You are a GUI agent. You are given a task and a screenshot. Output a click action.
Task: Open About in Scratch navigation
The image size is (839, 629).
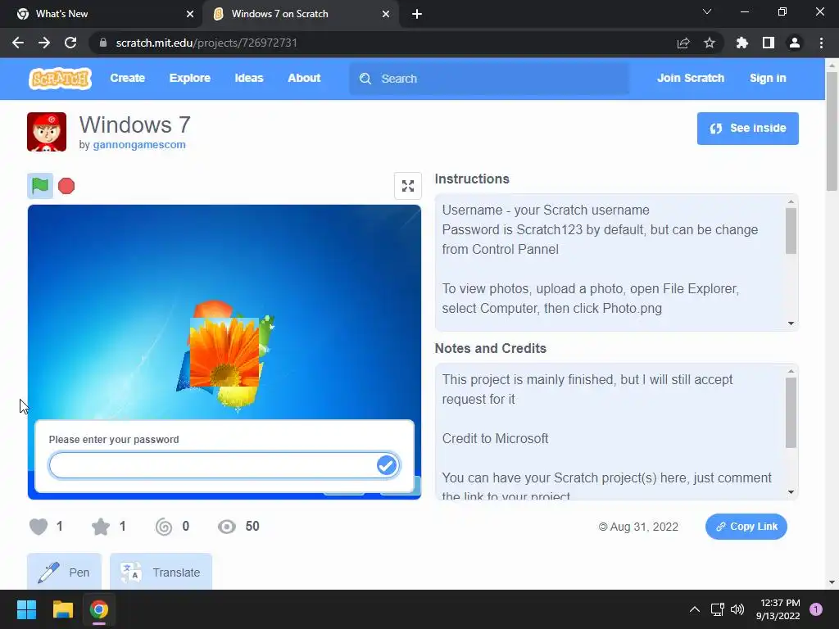304,78
